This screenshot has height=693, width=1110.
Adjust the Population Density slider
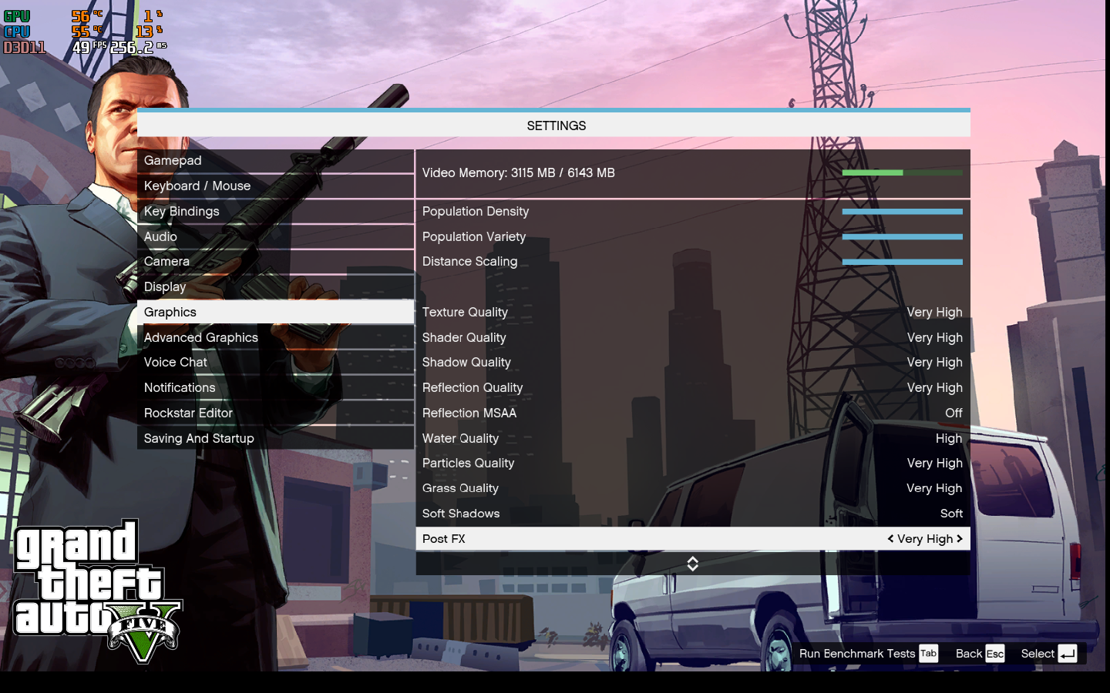(x=902, y=211)
